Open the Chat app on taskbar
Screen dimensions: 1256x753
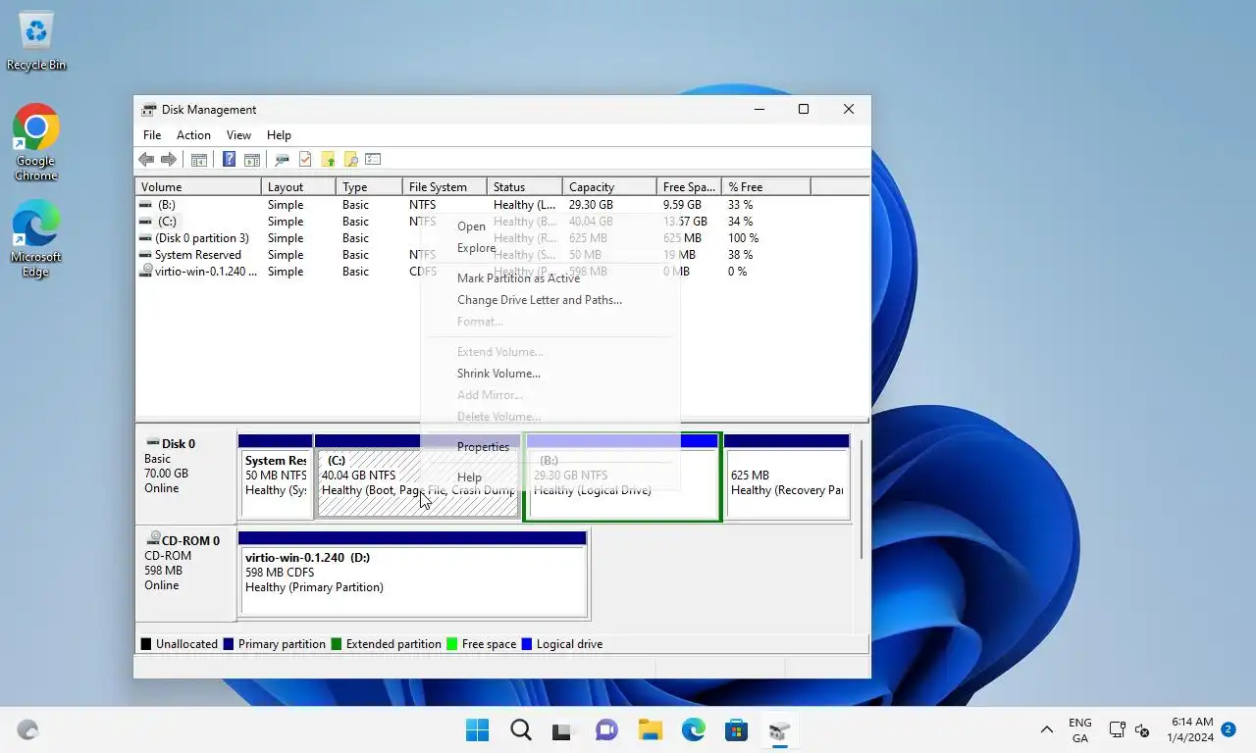tap(606, 730)
